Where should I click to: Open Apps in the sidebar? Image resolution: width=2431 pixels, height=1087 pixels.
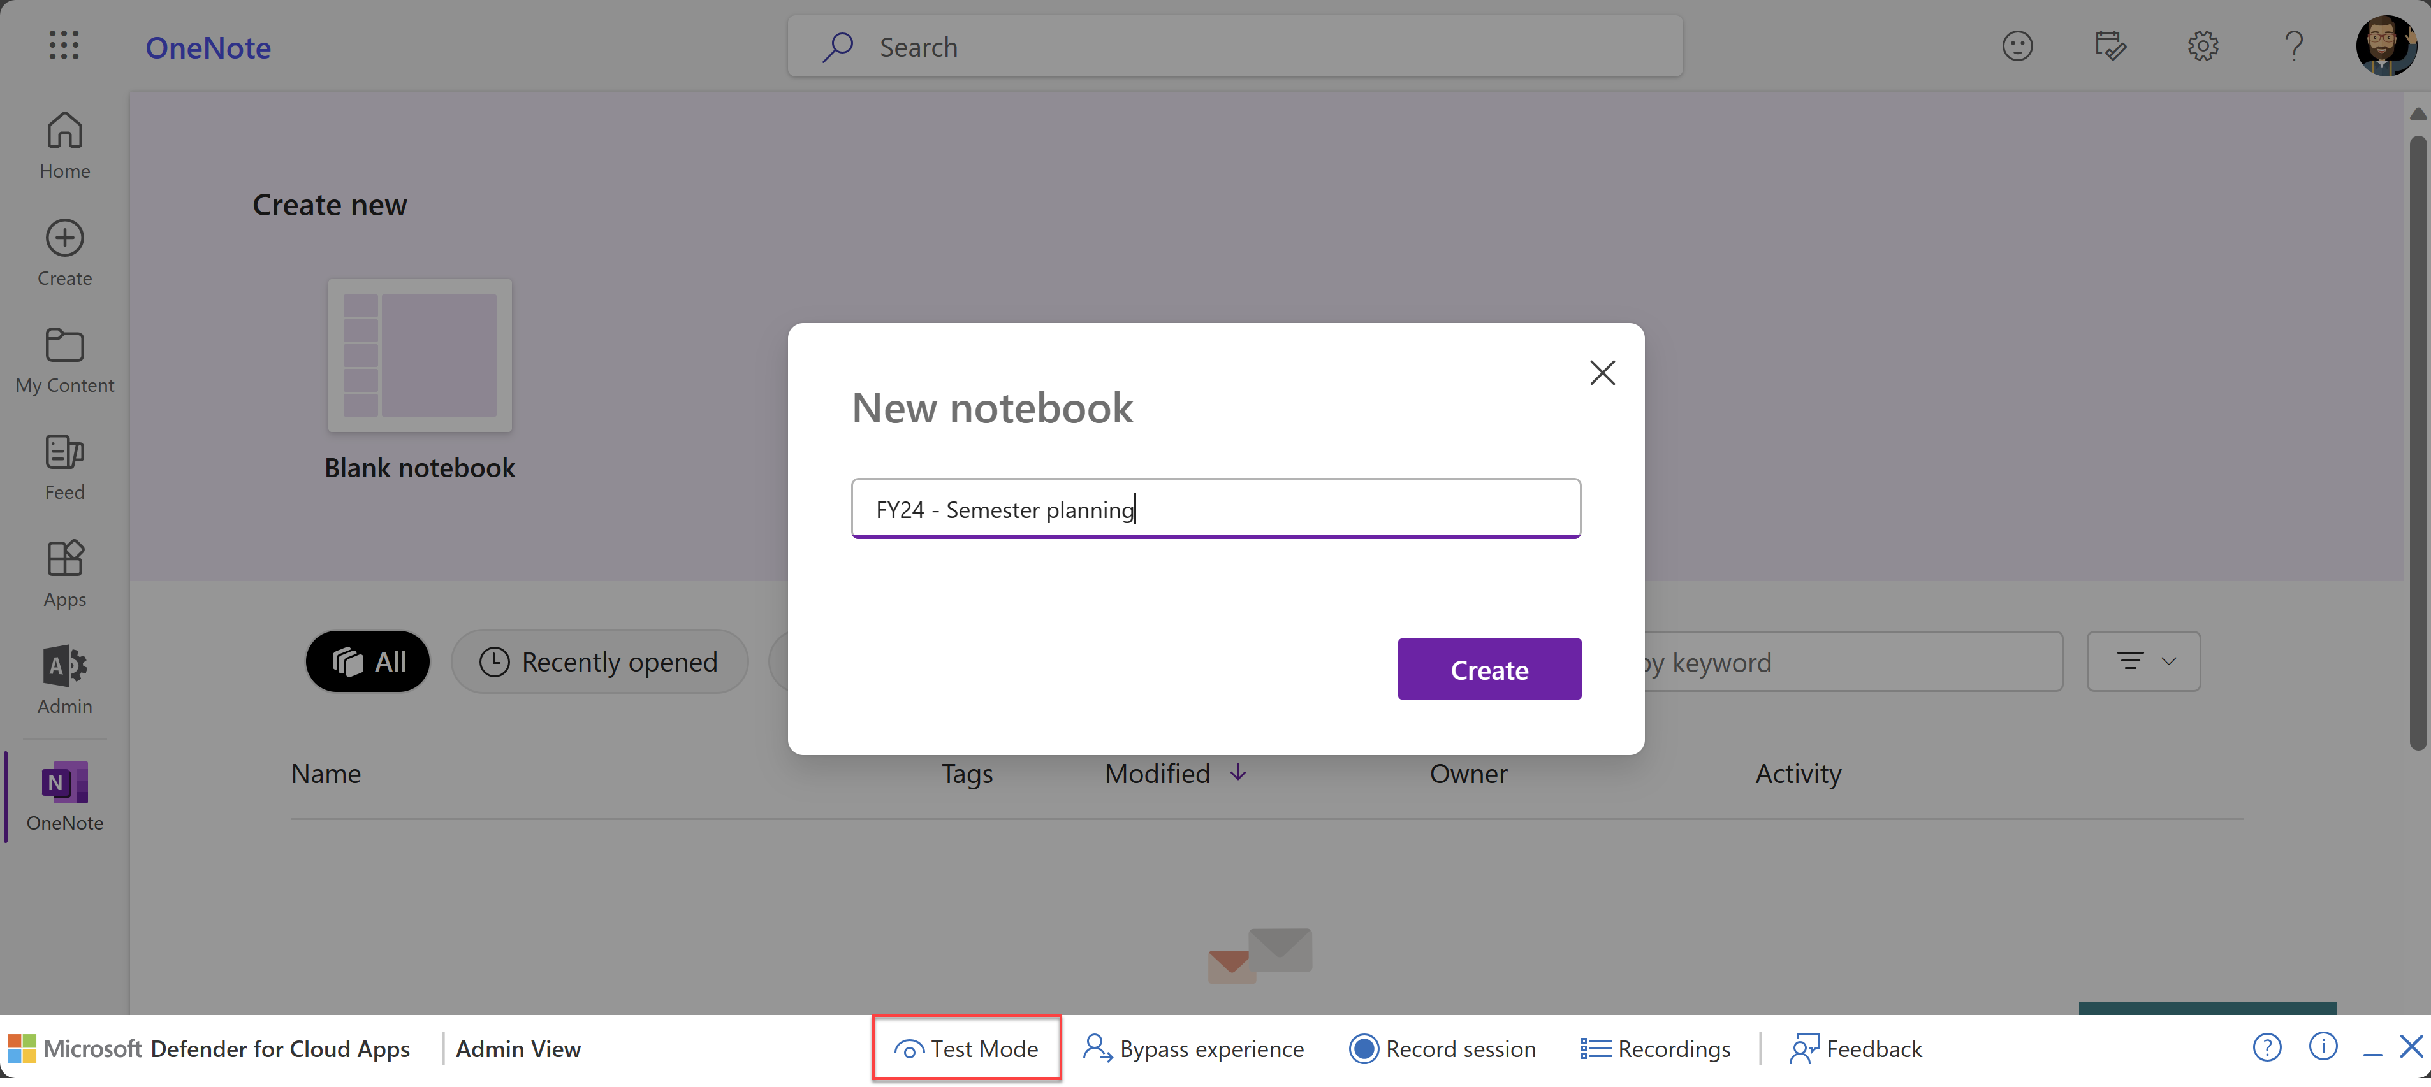(64, 574)
